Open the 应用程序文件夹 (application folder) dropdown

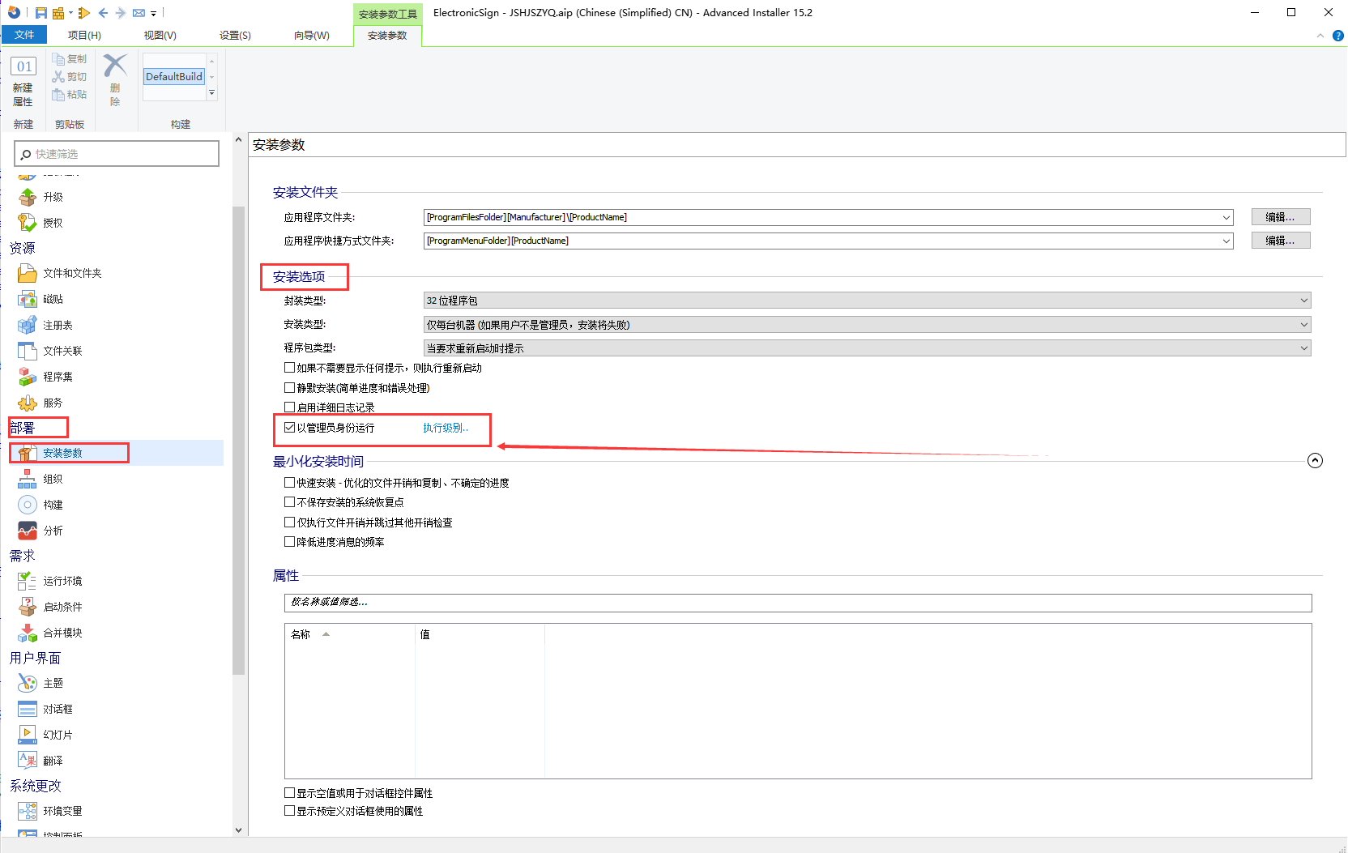pyautogui.click(x=1226, y=217)
